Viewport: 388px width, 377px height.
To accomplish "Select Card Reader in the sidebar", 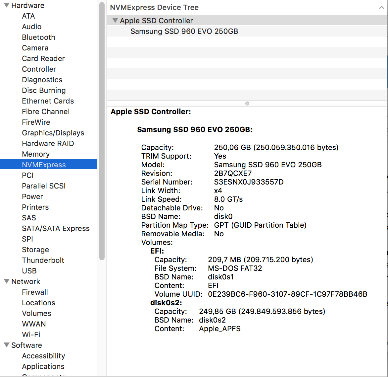I will point(43,58).
